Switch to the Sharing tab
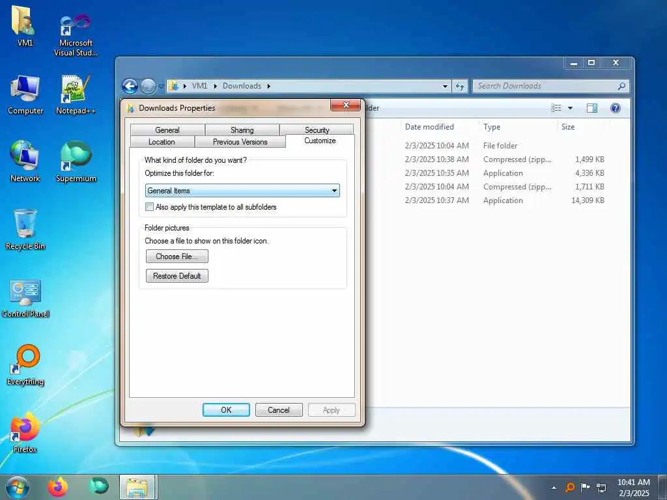This screenshot has width=667, height=500. pyautogui.click(x=242, y=130)
